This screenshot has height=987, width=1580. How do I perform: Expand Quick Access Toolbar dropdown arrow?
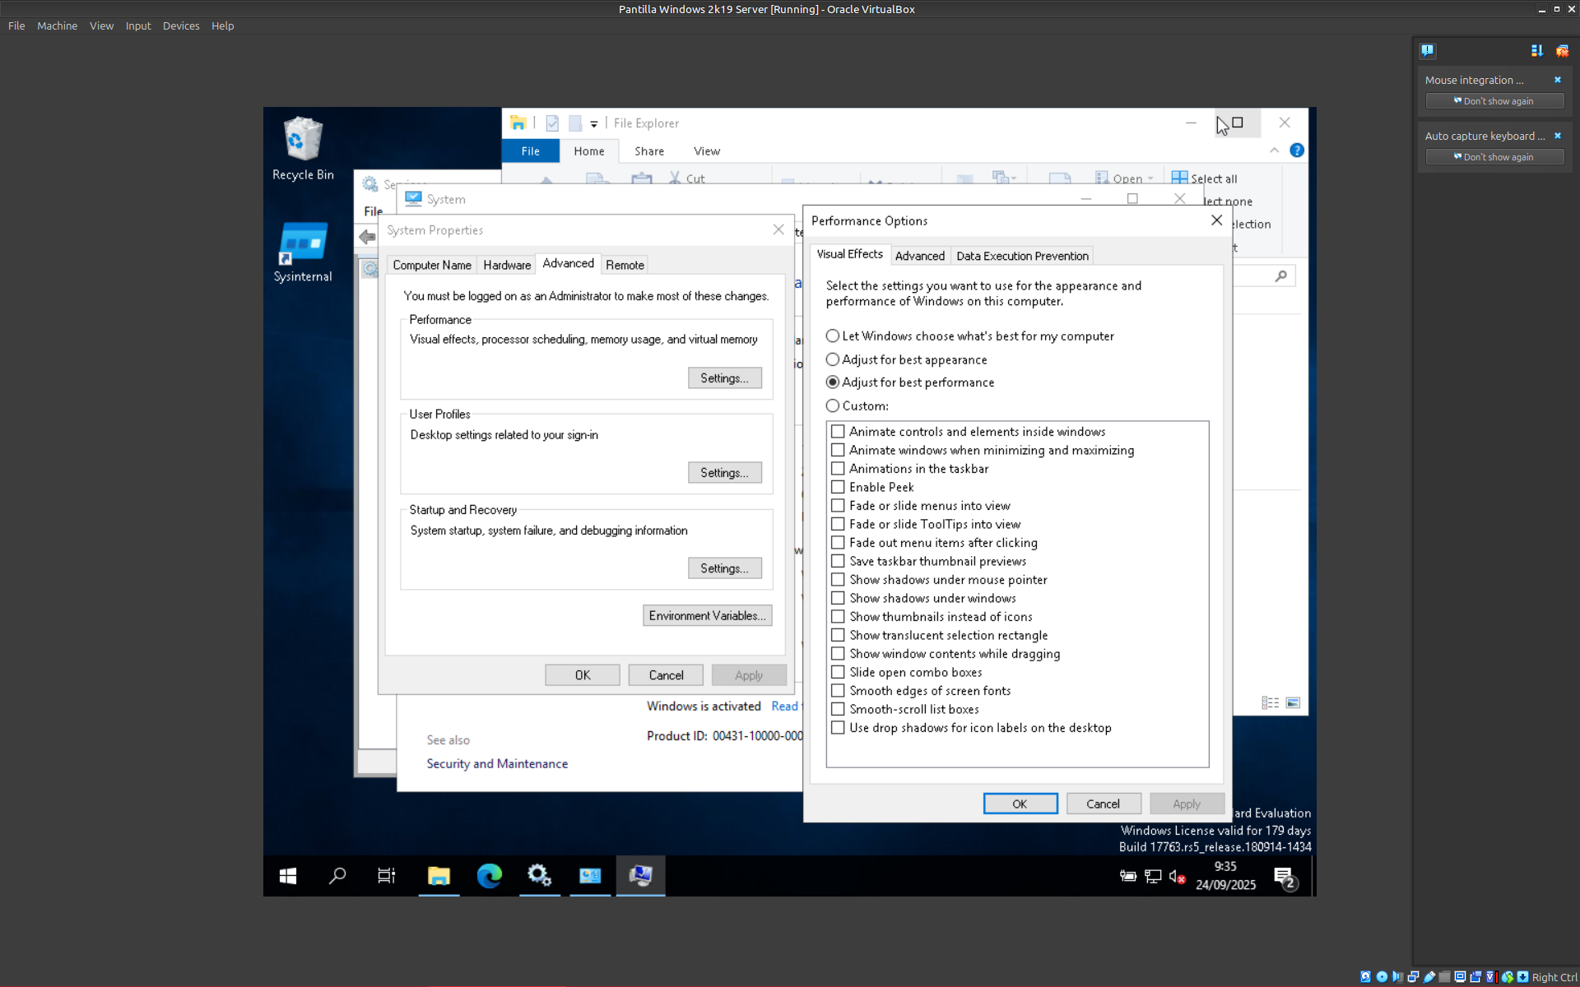594,124
